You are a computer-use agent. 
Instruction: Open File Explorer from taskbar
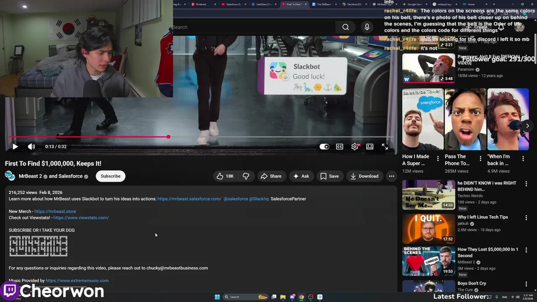[x=283, y=297]
